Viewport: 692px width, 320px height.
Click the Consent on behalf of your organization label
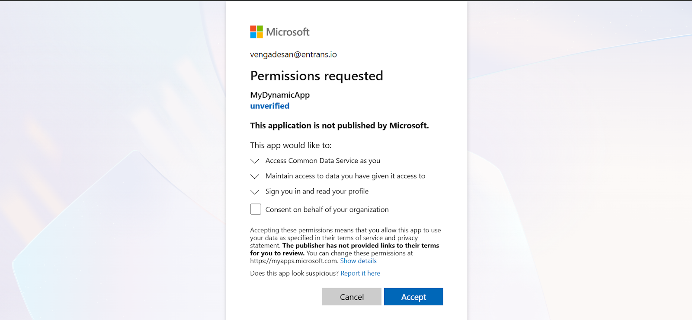point(327,209)
